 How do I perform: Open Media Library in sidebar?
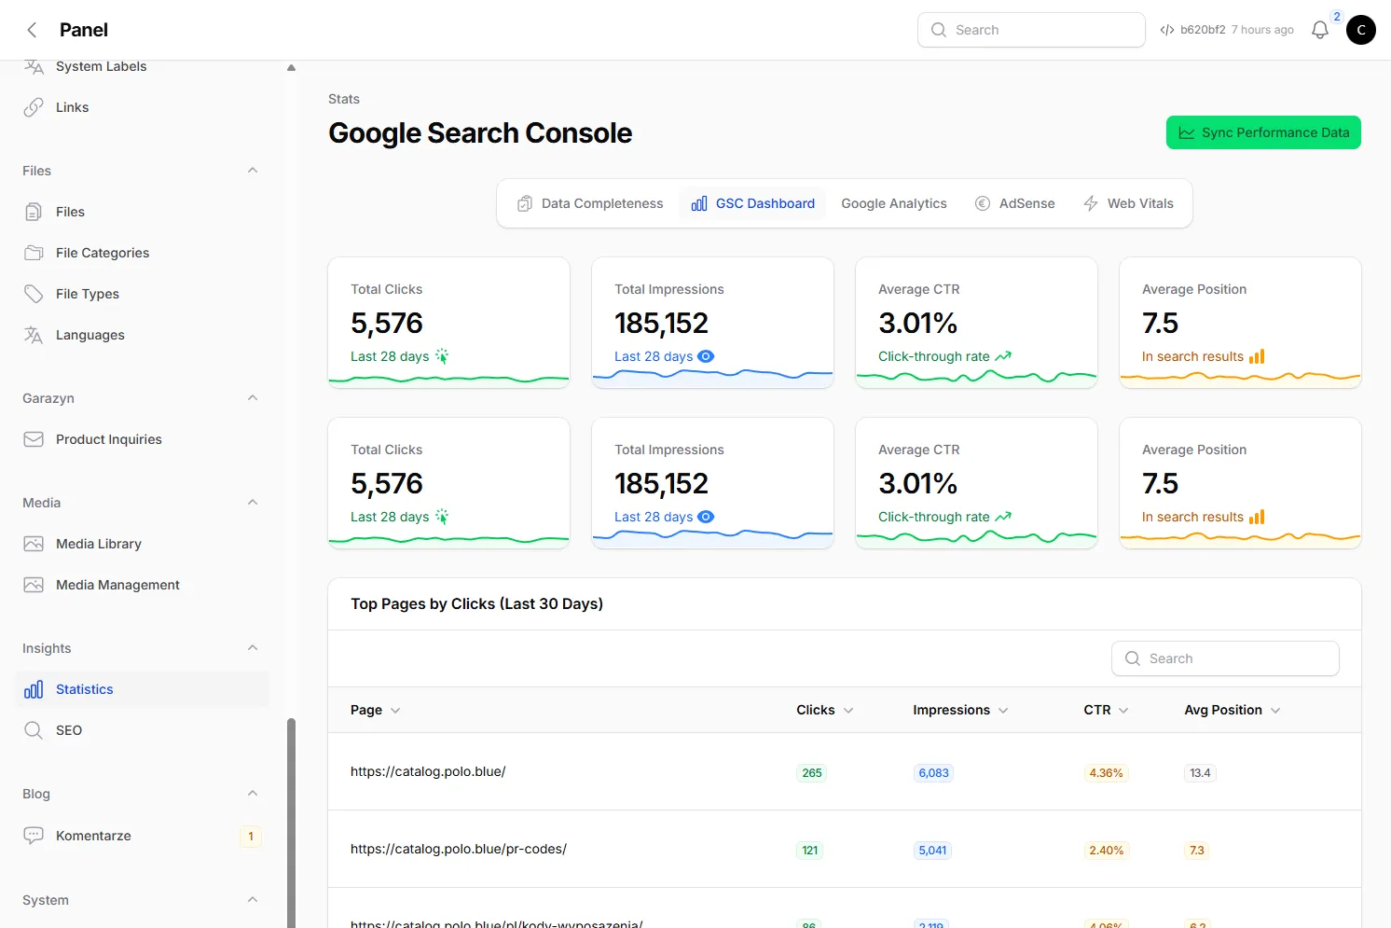point(142,544)
